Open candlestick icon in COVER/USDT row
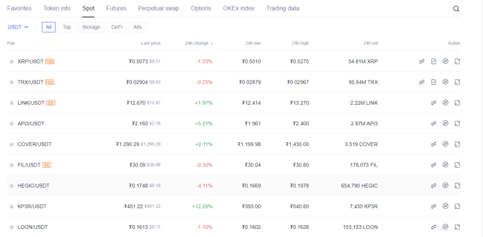The width and height of the screenshot is (483, 237). pyautogui.click(x=434, y=144)
